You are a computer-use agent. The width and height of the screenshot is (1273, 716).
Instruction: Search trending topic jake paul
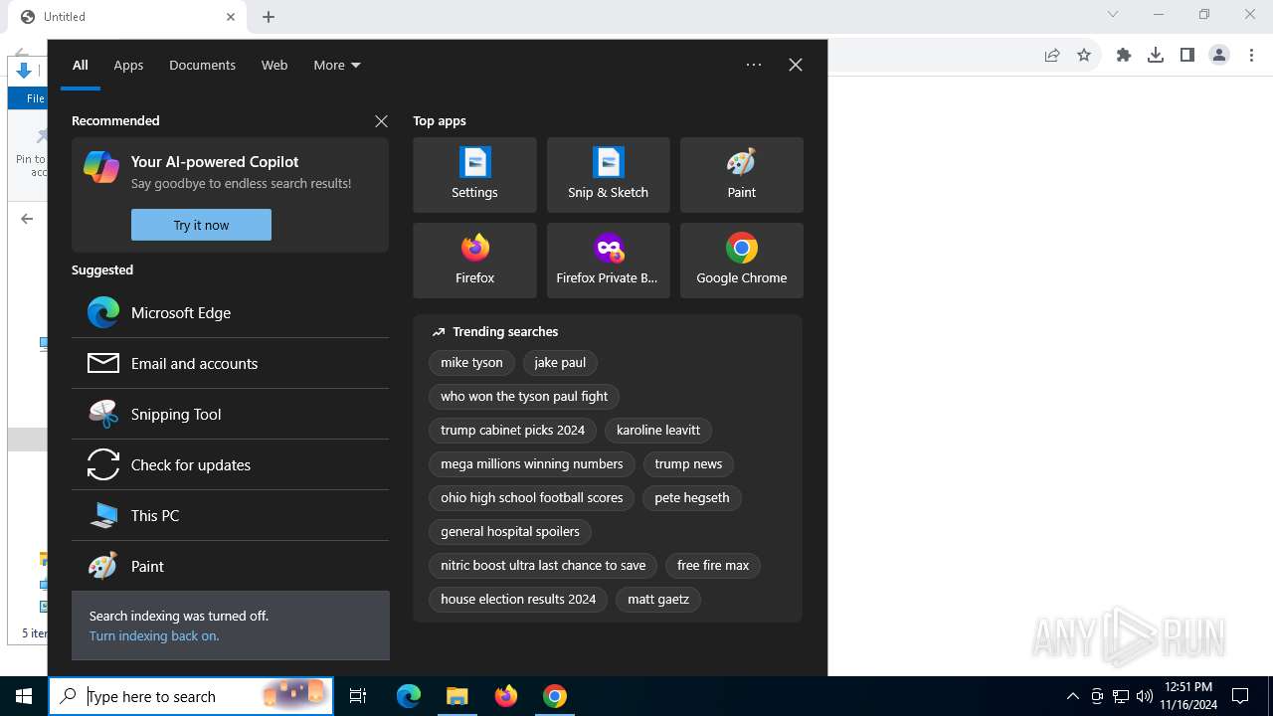click(x=560, y=363)
